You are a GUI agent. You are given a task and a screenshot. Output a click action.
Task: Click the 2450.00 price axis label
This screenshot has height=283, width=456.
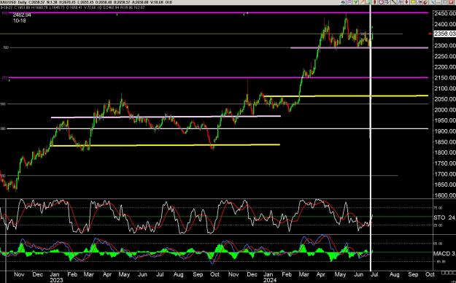pyautogui.click(x=444, y=13)
